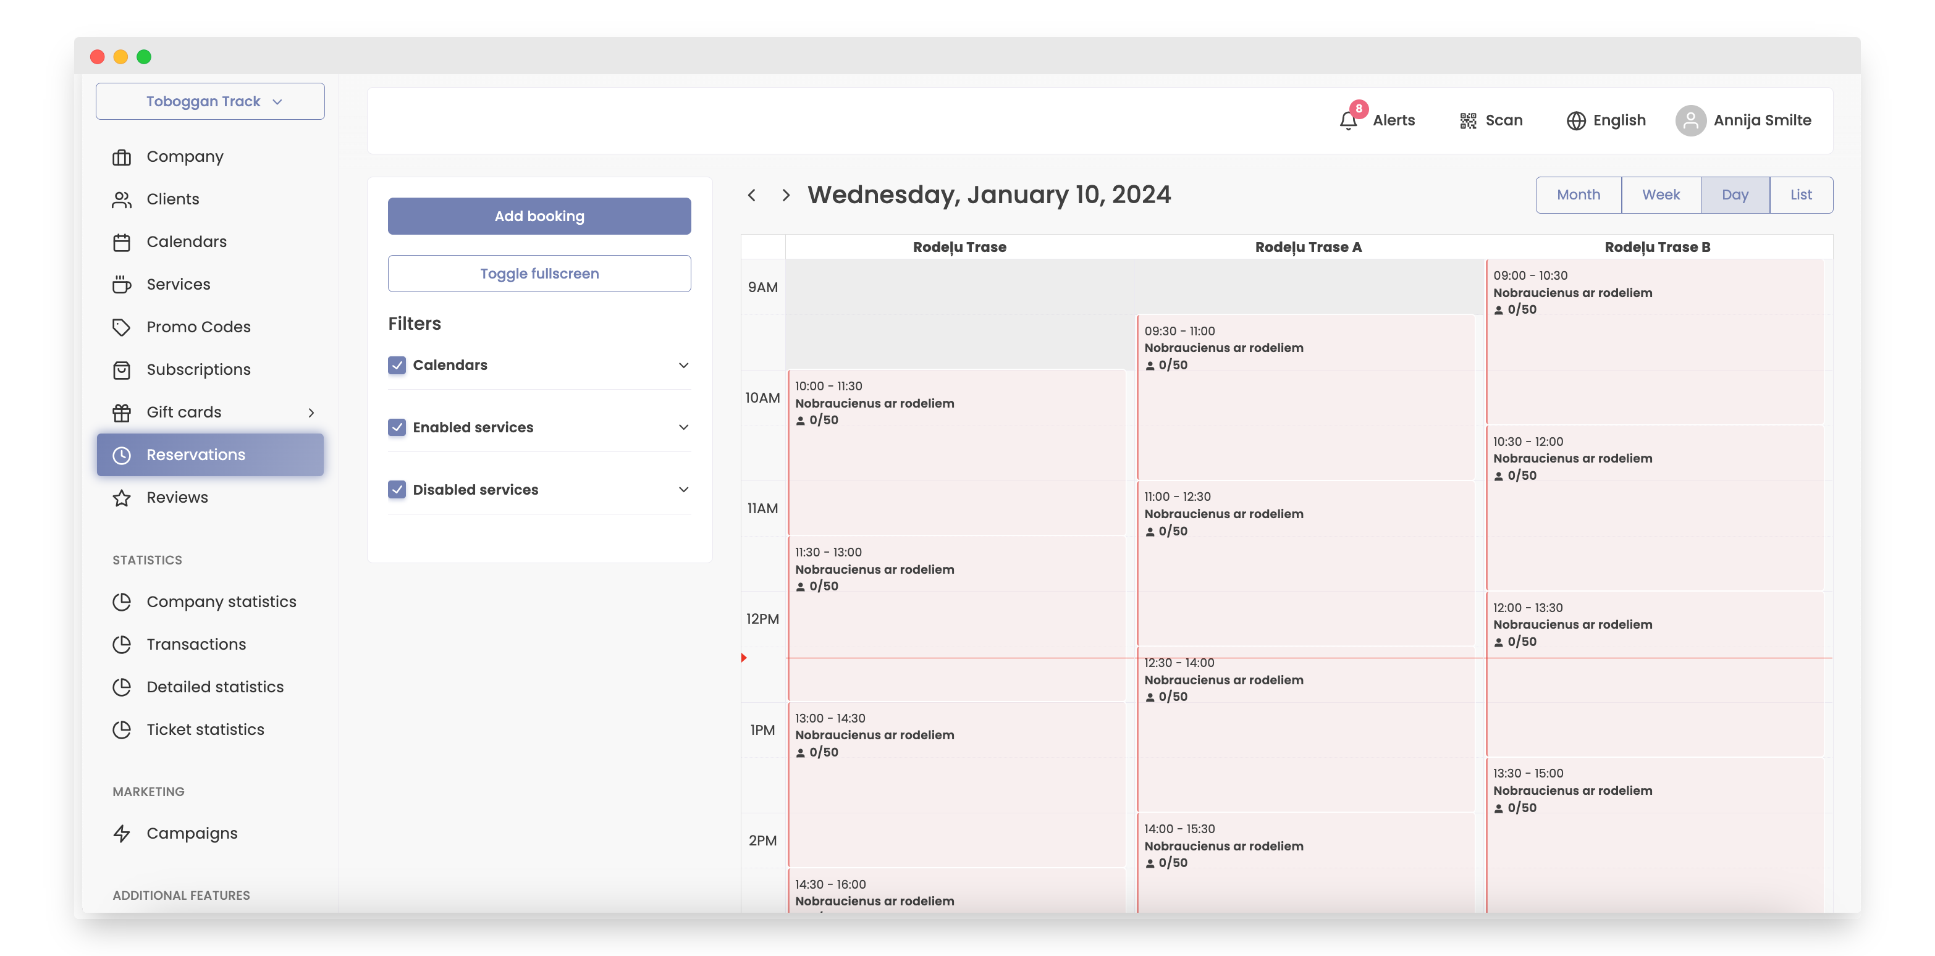
Task: Expand the Gift cards submenu arrow
Action: click(311, 413)
